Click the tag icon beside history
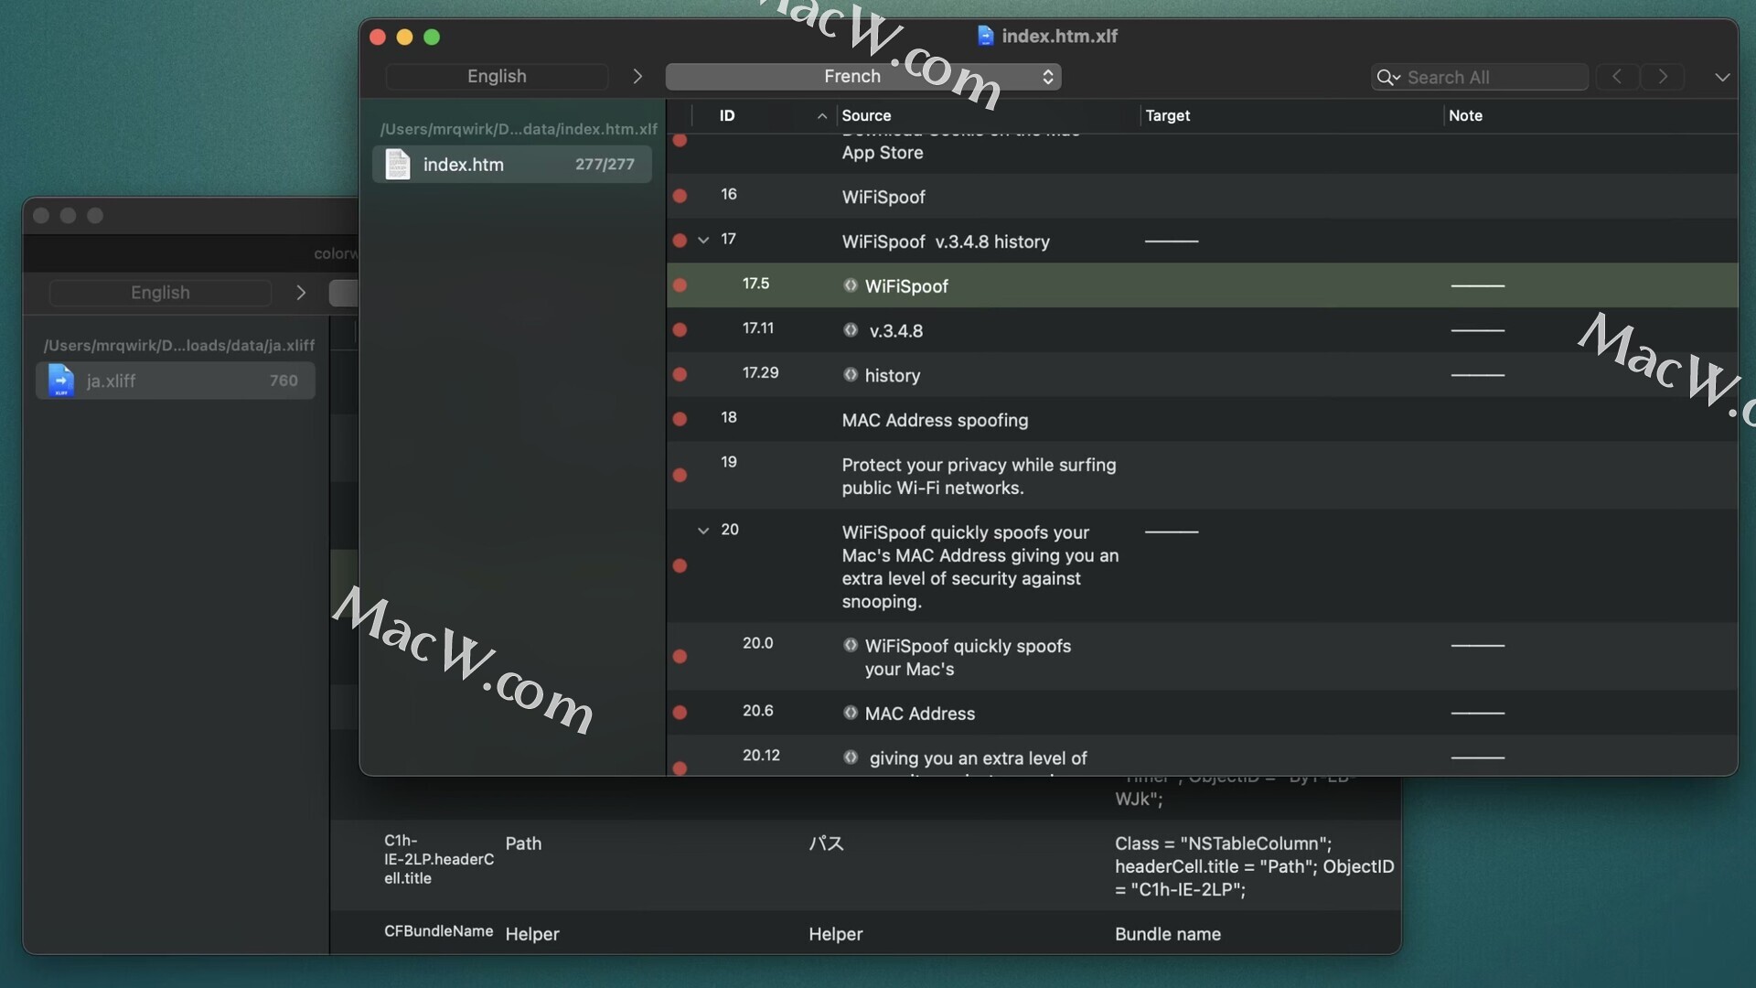 [x=851, y=375]
